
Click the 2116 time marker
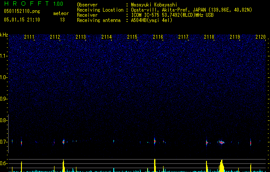click(x=158, y=37)
